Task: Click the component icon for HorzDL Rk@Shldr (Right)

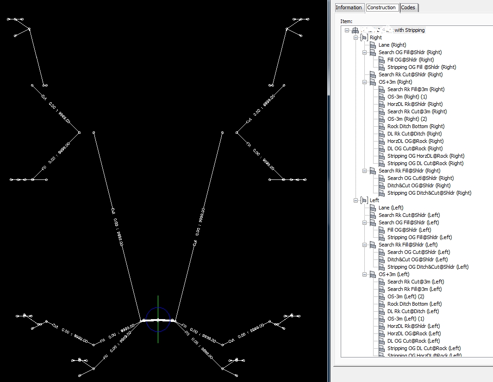Action: (x=381, y=104)
